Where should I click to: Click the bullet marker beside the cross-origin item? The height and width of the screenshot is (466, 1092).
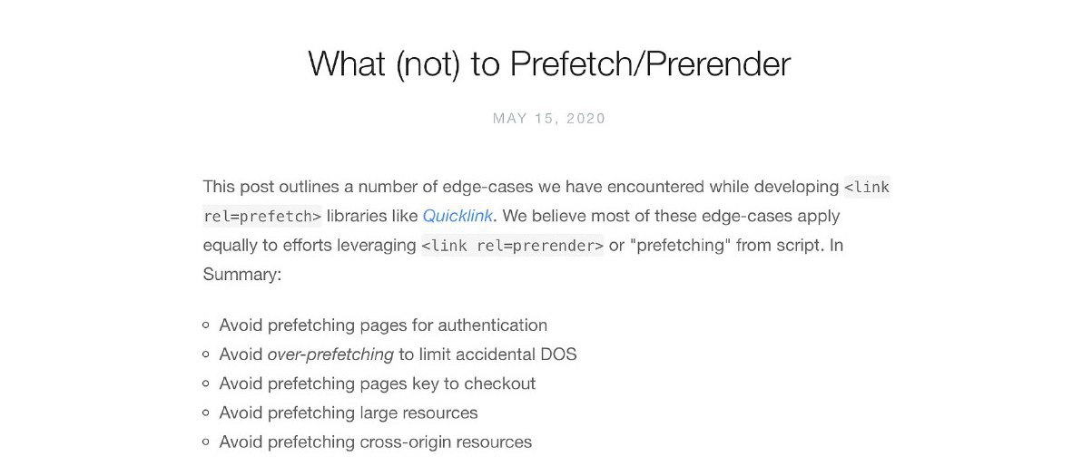(x=207, y=442)
